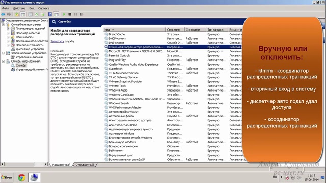Restart the service with the restart icon
The height and width of the screenshot is (183, 326).
81,14
